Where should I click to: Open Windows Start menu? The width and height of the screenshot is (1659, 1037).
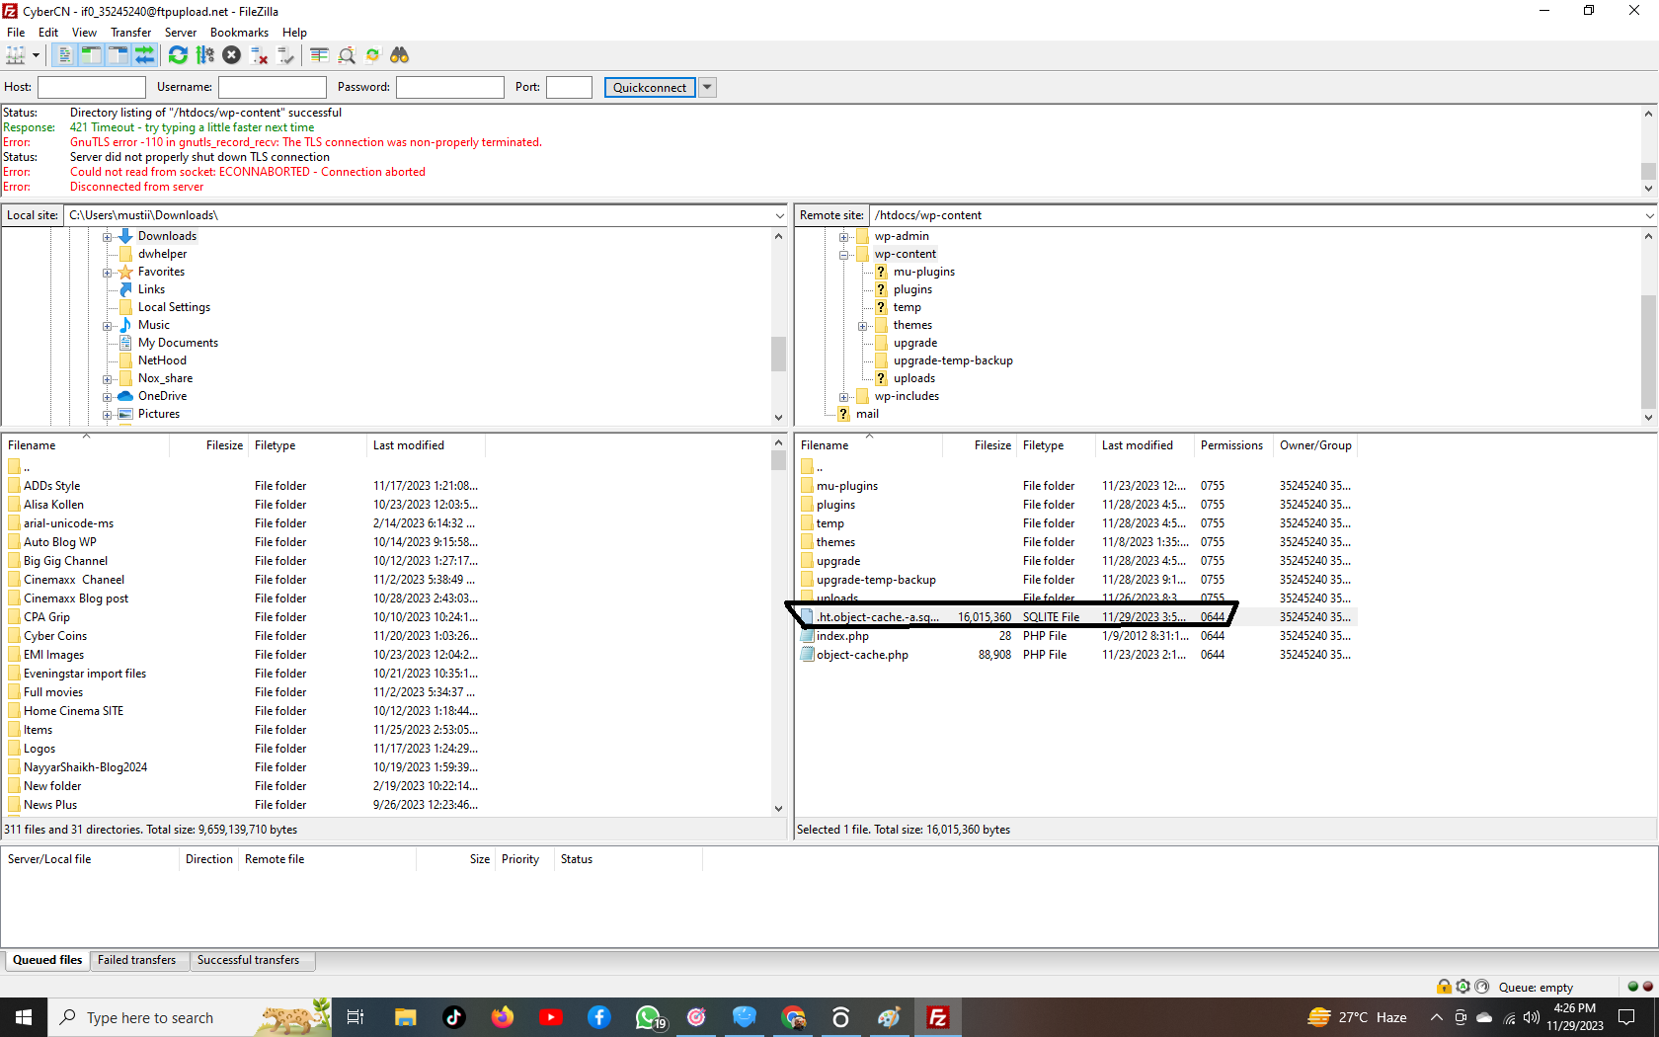click(x=24, y=1017)
